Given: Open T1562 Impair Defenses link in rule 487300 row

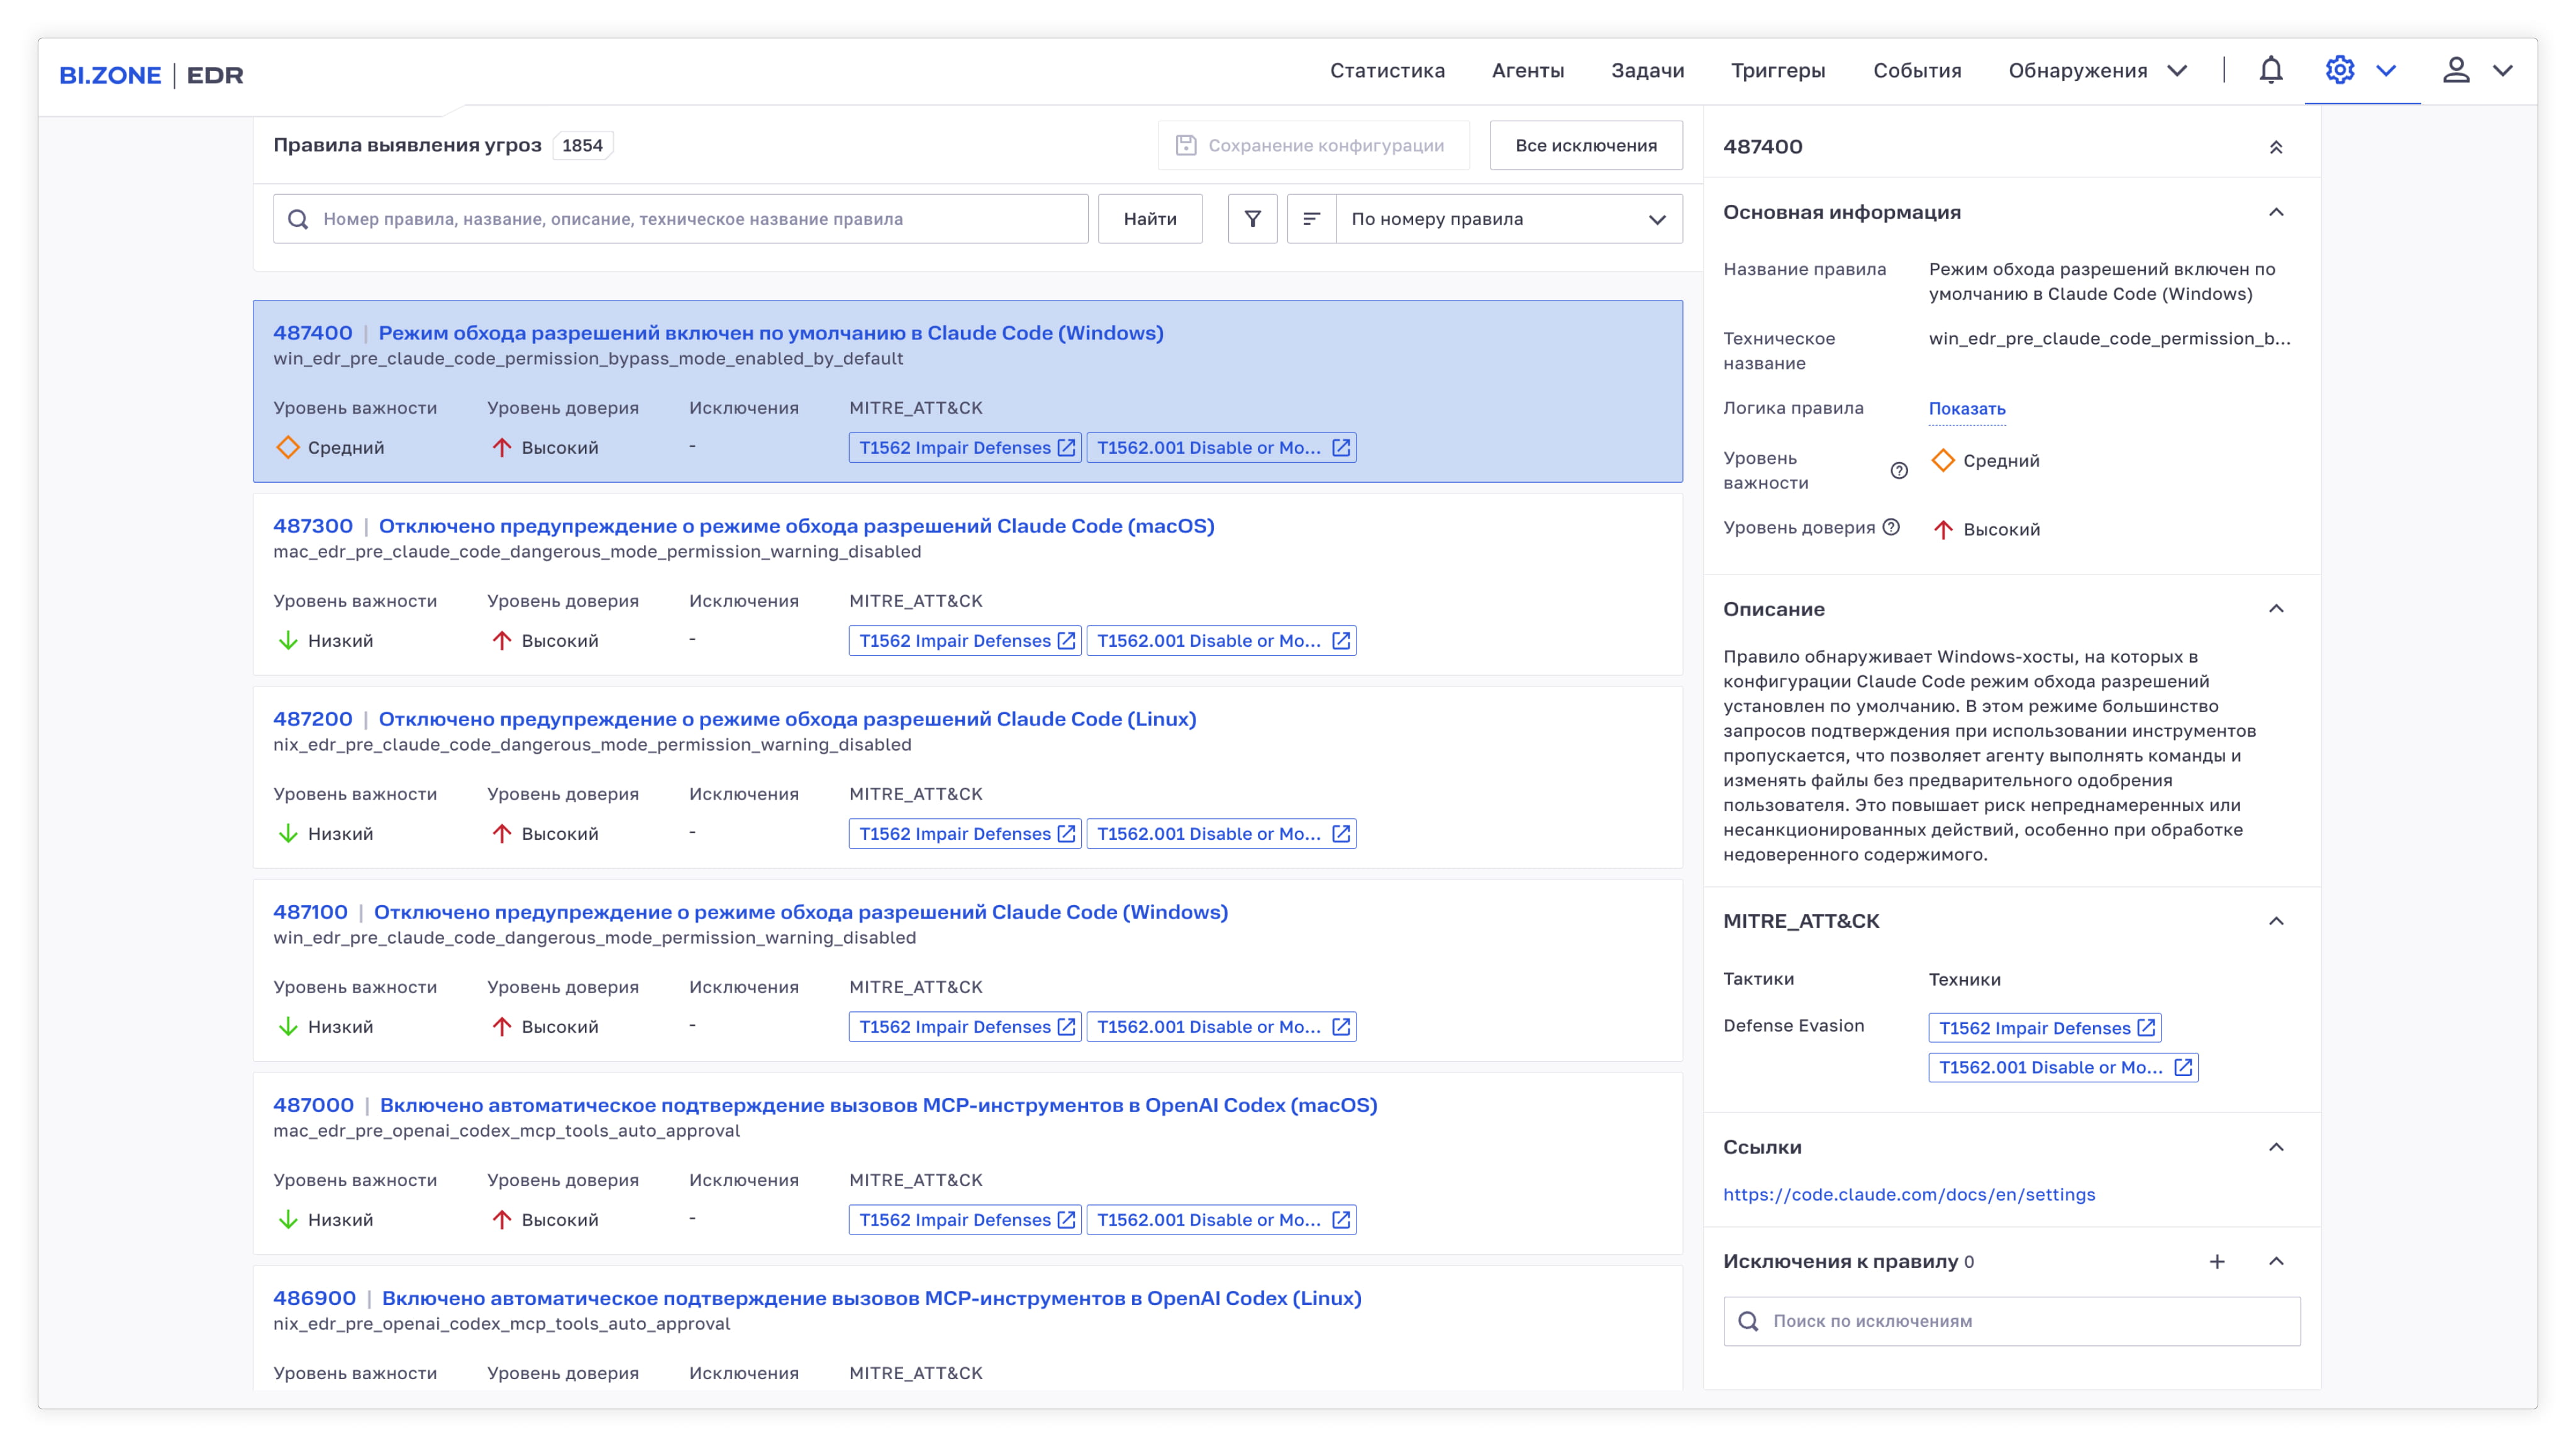Looking at the screenshot, I should pos(965,641).
